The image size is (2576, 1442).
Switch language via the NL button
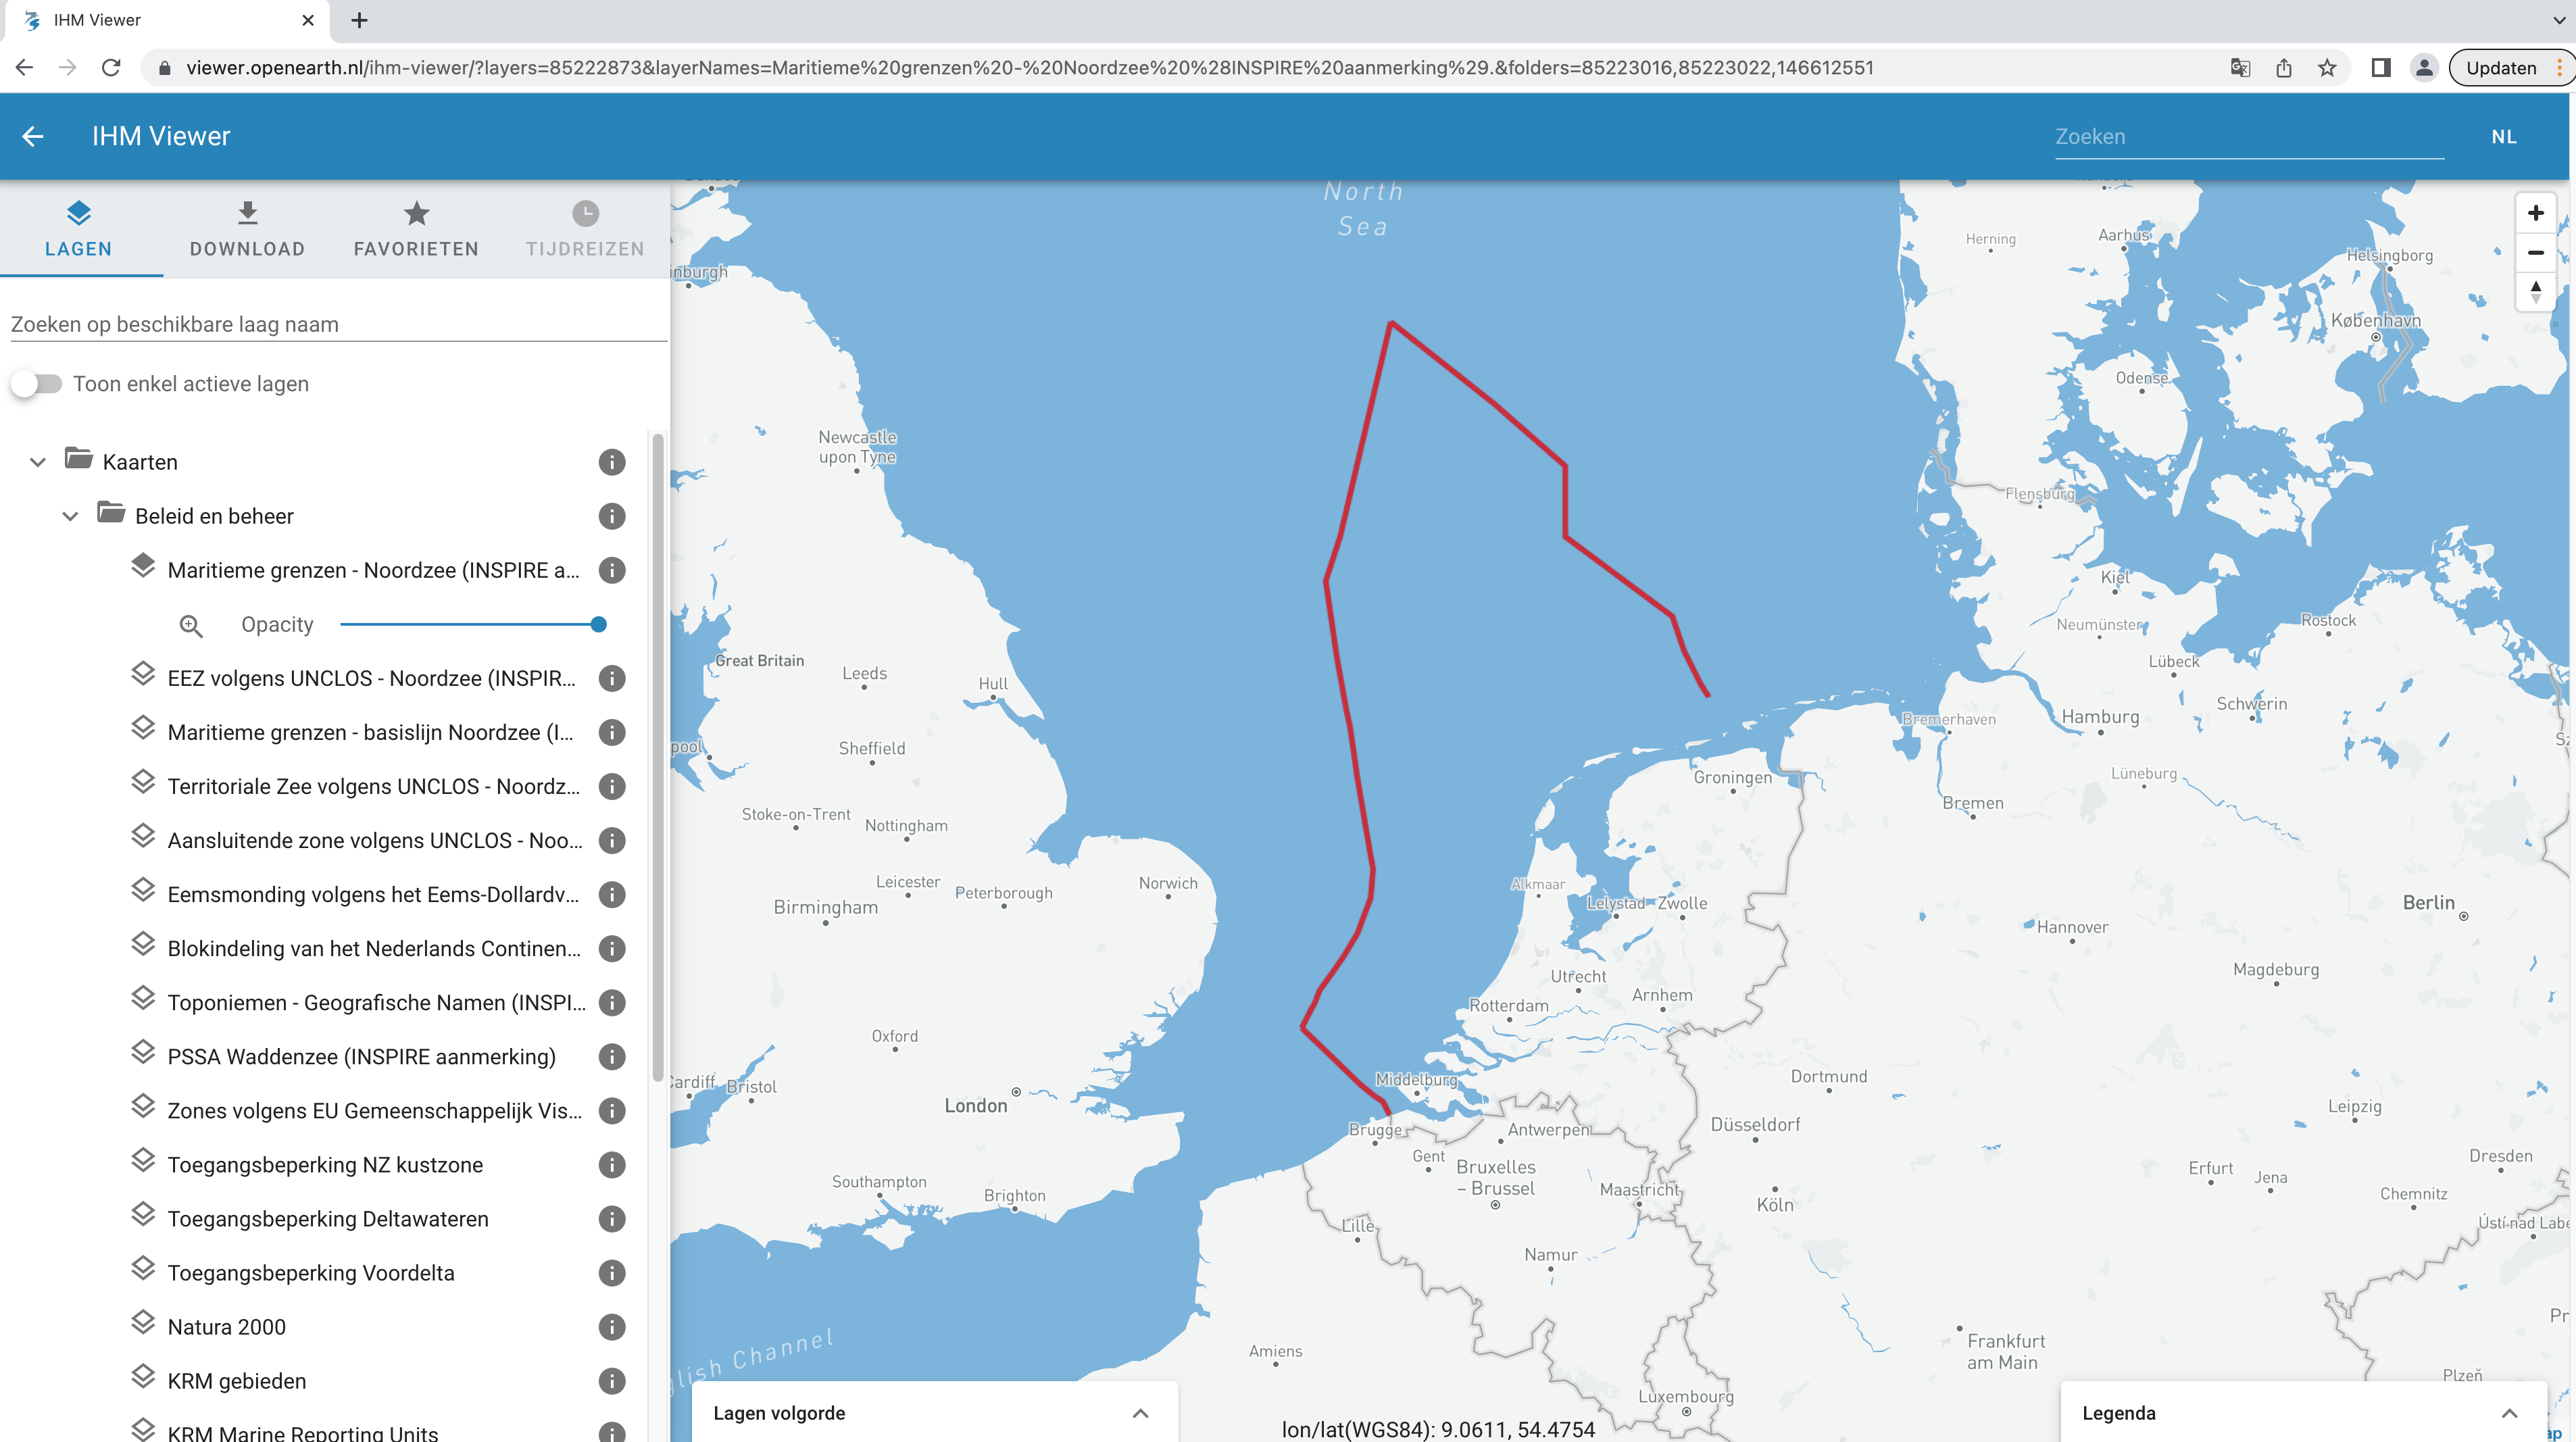tap(2504, 136)
